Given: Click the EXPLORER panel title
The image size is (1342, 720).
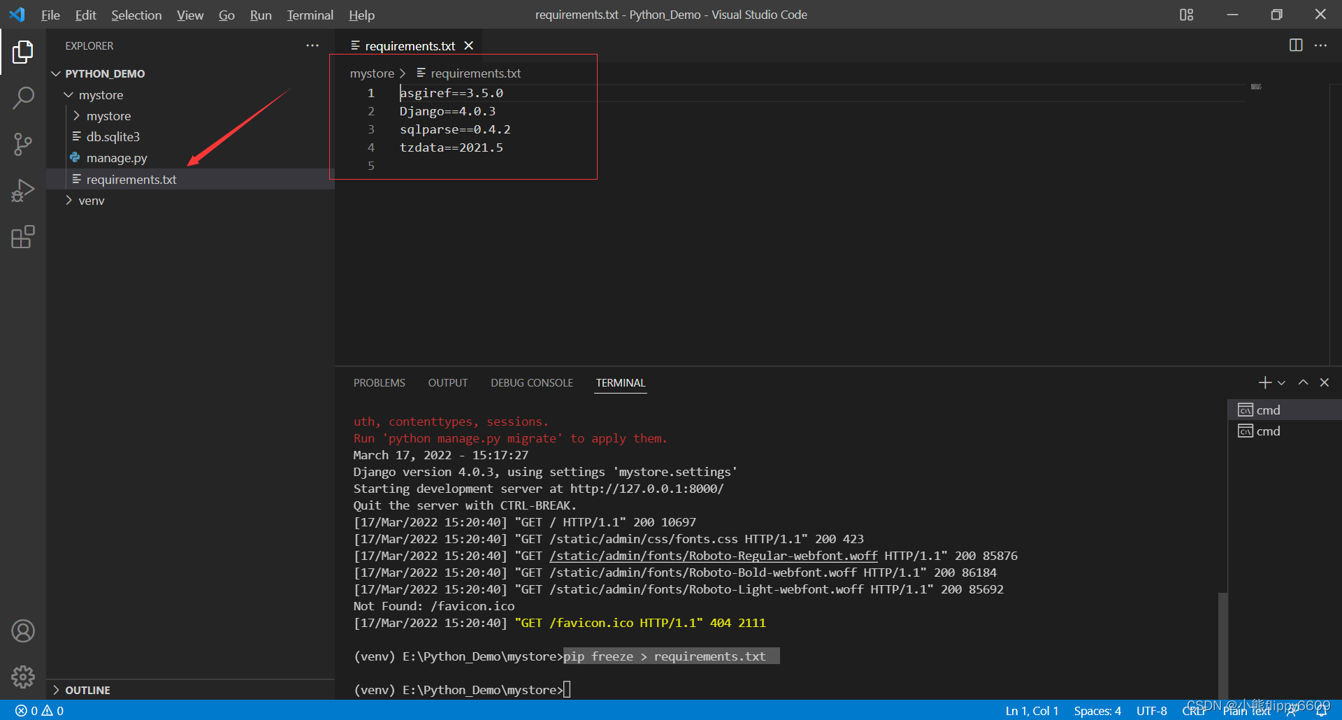Looking at the screenshot, I should (x=89, y=46).
